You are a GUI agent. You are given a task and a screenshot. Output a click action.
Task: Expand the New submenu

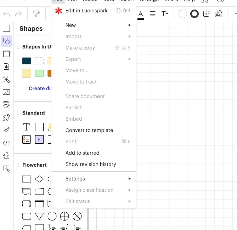(94, 25)
